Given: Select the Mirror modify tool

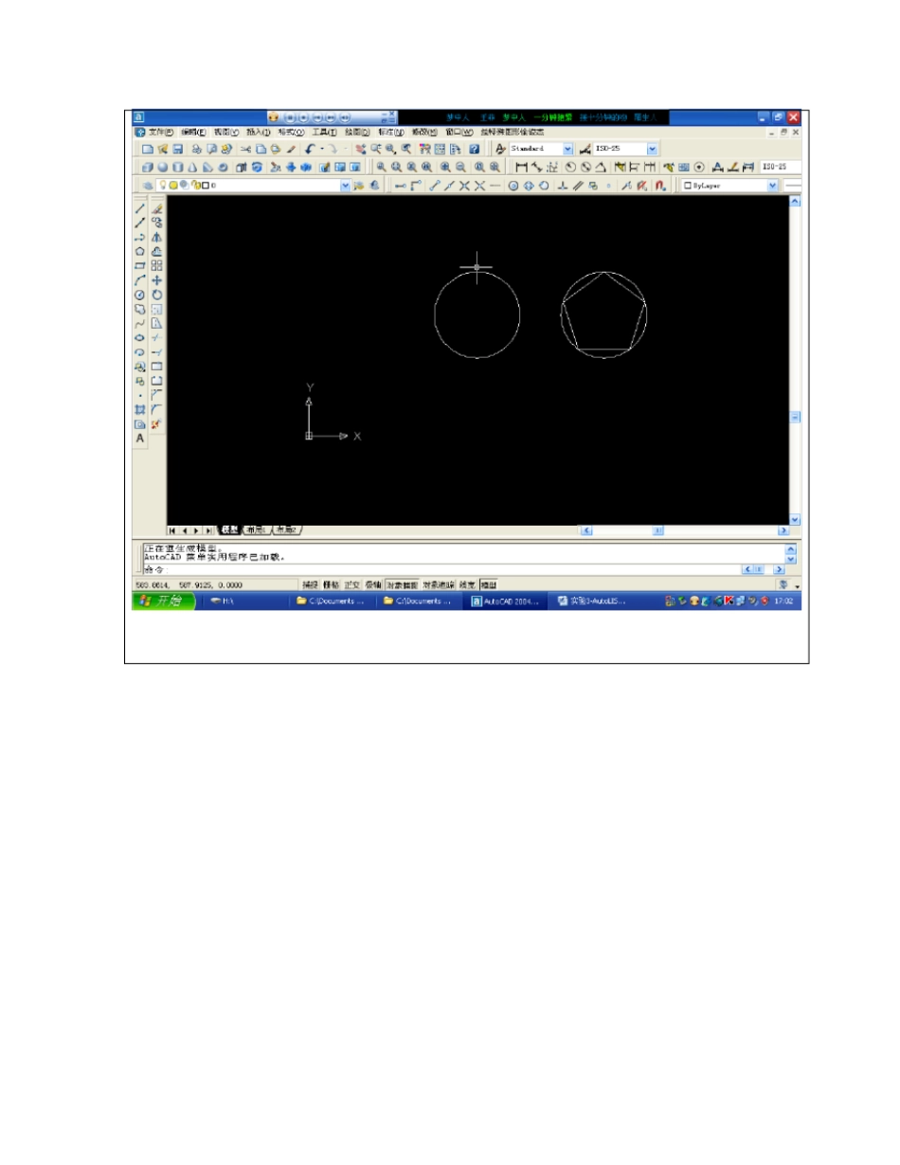Looking at the screenshot, I should (157, 237).
